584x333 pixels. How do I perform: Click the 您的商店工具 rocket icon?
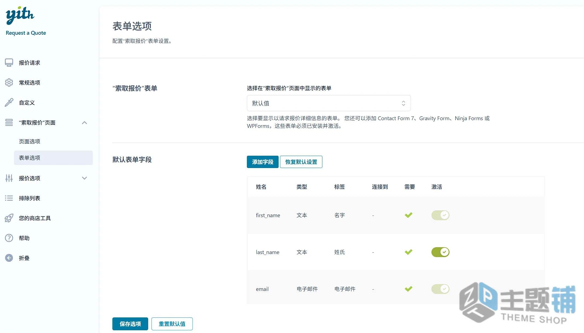click(x=9, y=218)
